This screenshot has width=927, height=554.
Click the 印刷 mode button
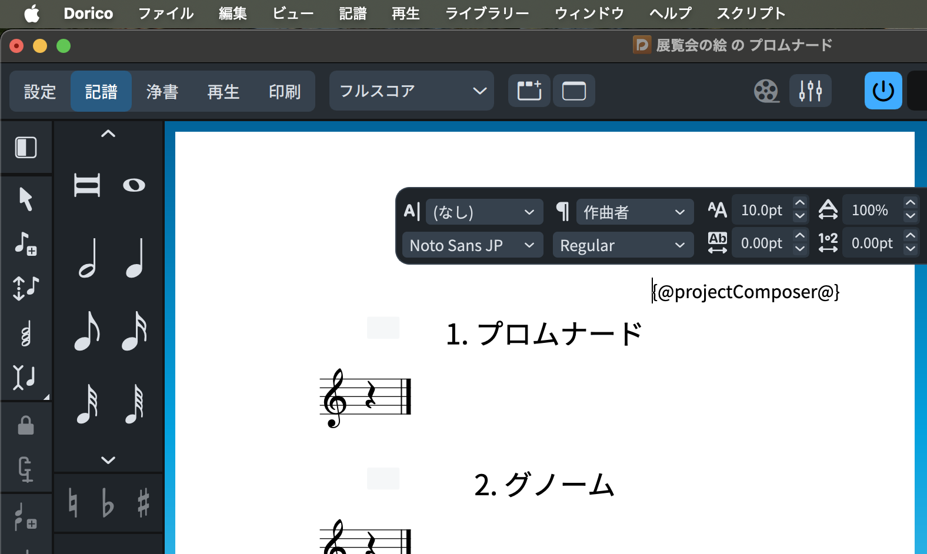point(285,92)
